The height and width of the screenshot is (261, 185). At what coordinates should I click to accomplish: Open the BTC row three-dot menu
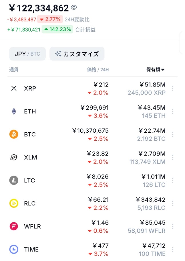click(x=172, y=134)
